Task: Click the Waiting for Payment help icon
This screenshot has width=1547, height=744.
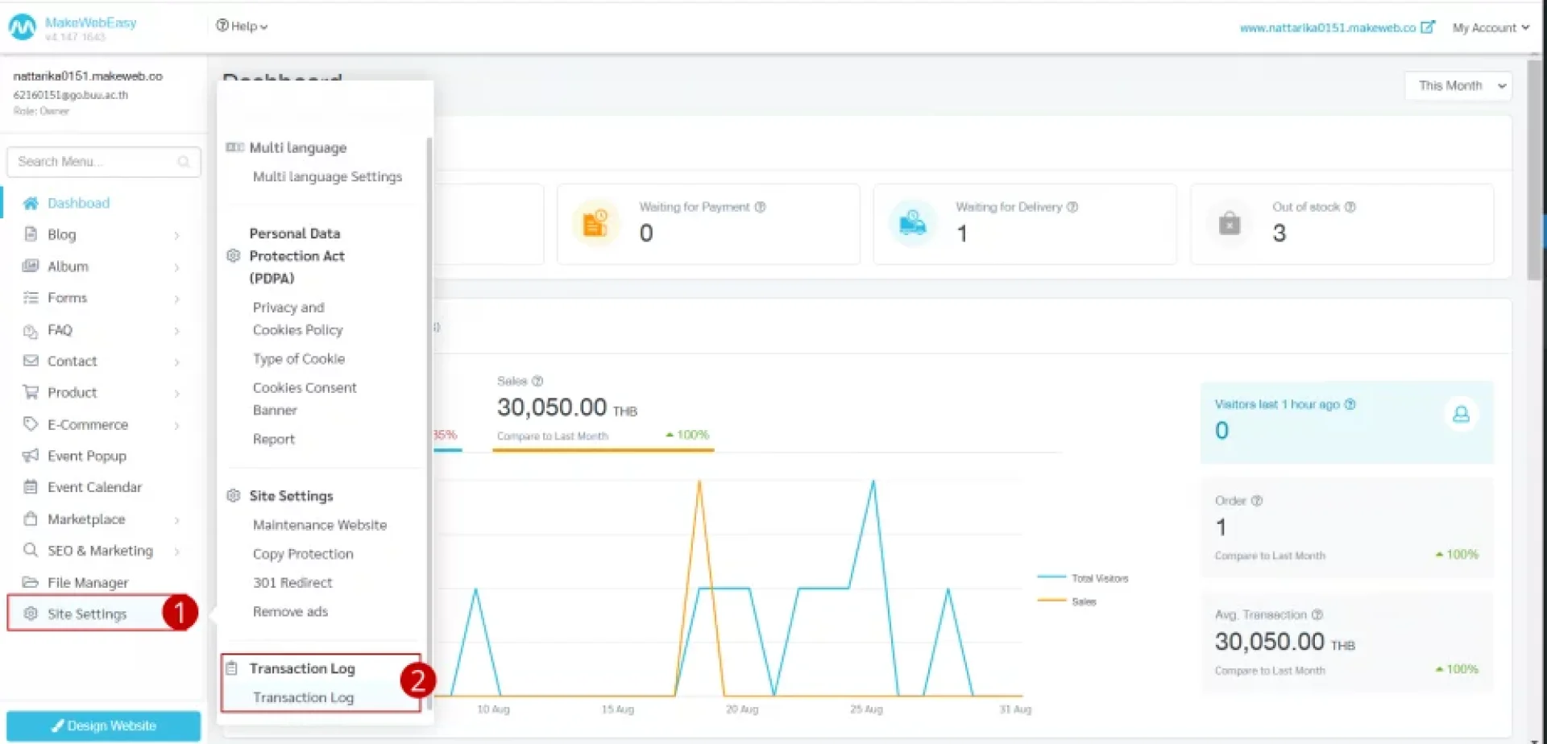Action: click(760, 207)
